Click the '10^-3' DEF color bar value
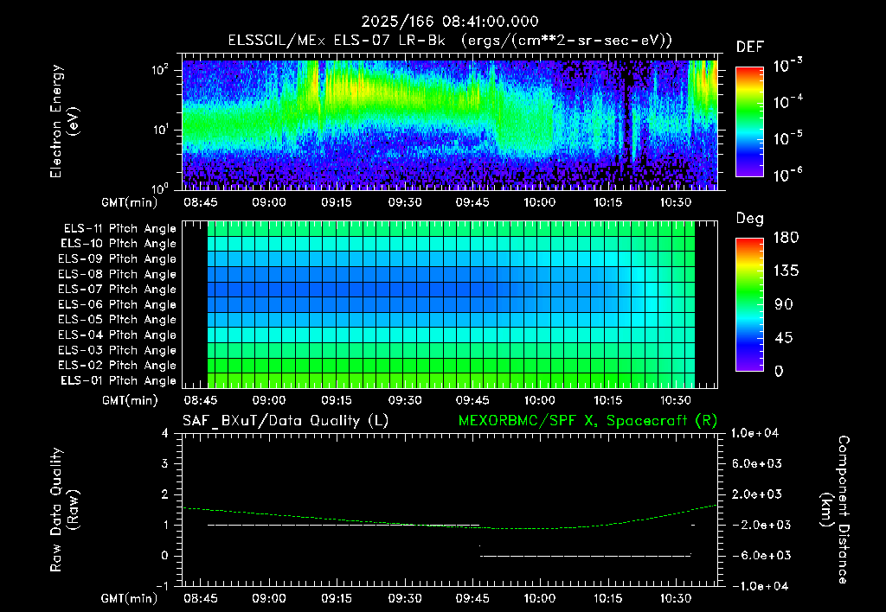 788,65
